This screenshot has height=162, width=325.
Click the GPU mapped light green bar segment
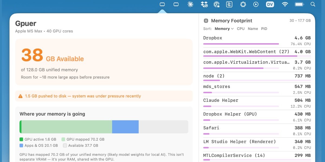pyautogui.click(x=67, y=127)
